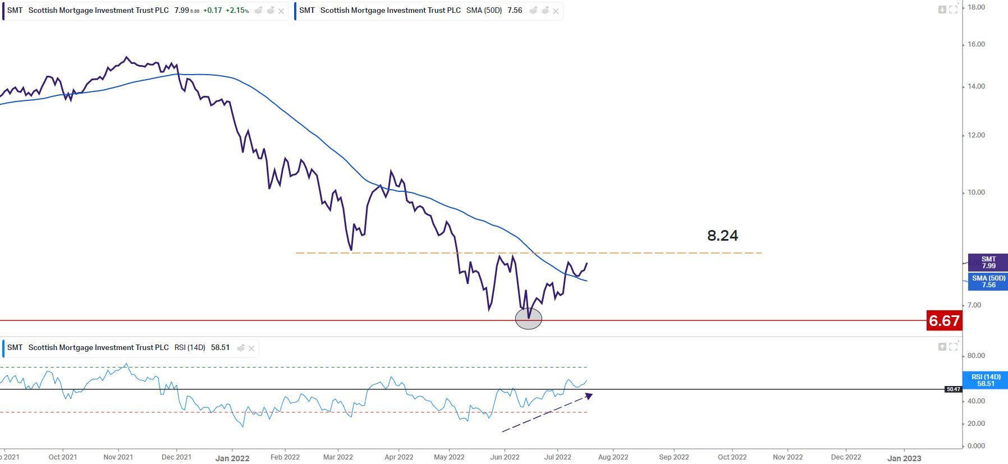Click the Jan 2023 time axis label
The width and height of the screenshot is (1008, 464).
coord(904,458)
